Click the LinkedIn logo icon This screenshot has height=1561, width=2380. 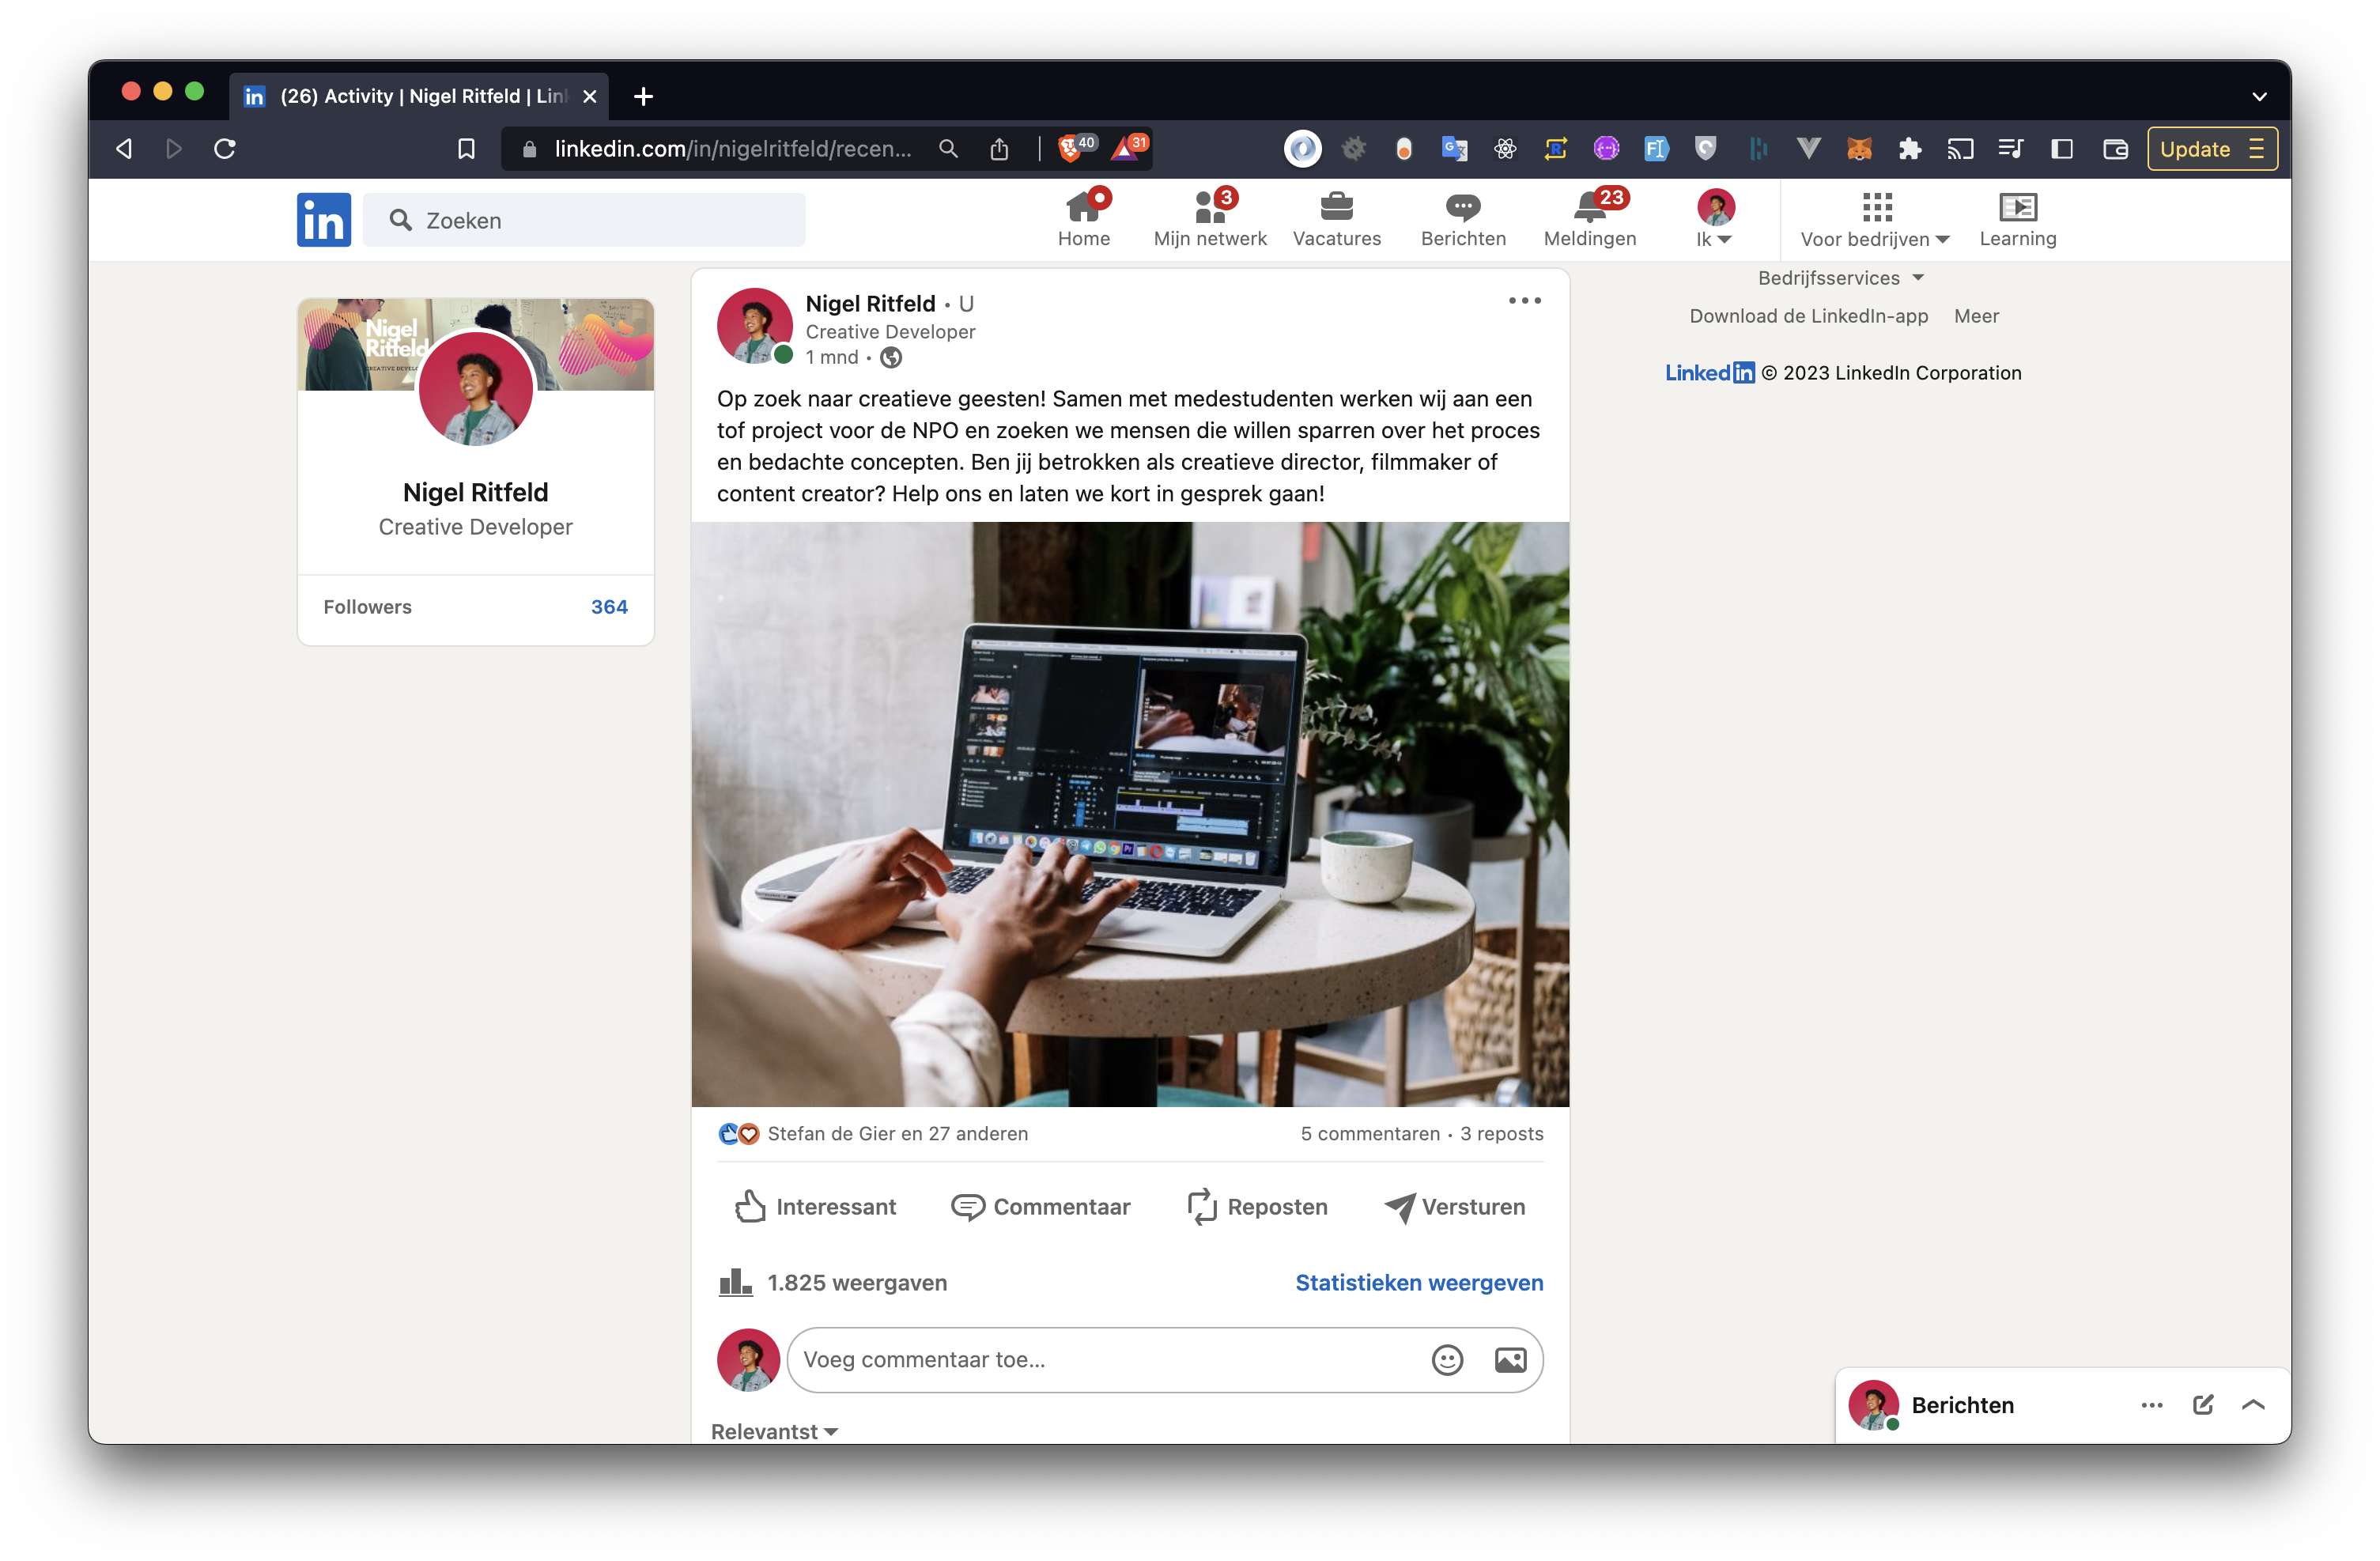[323, 220]
